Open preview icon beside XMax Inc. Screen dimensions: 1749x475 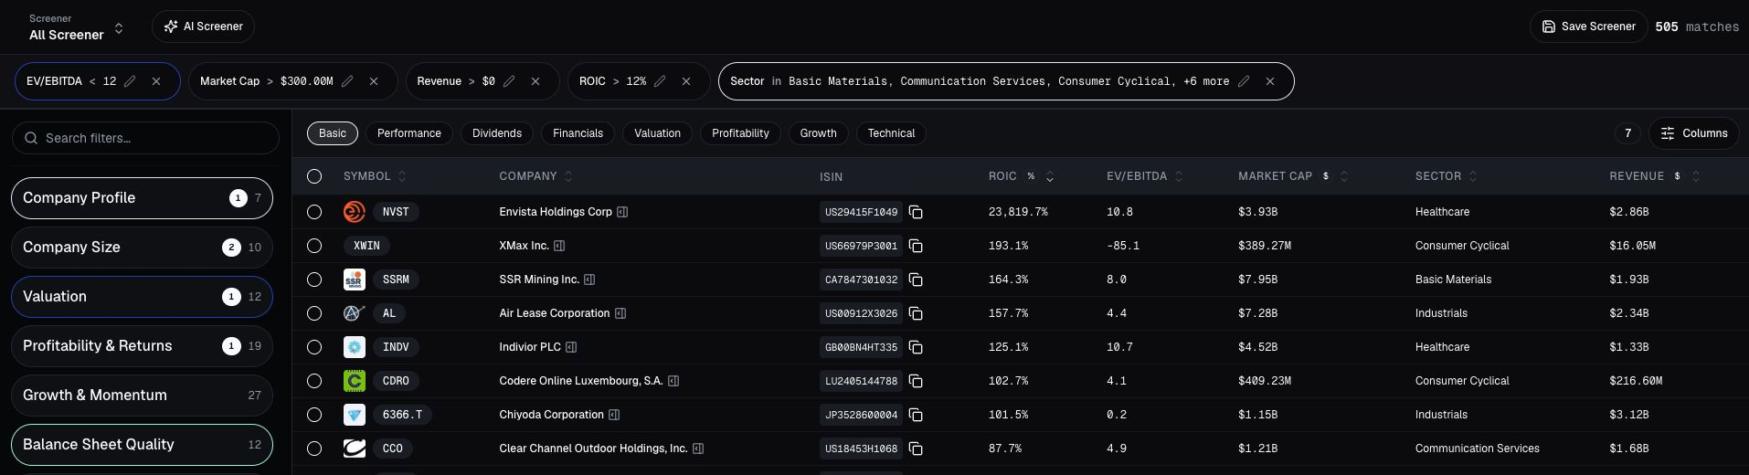point(559,246)
